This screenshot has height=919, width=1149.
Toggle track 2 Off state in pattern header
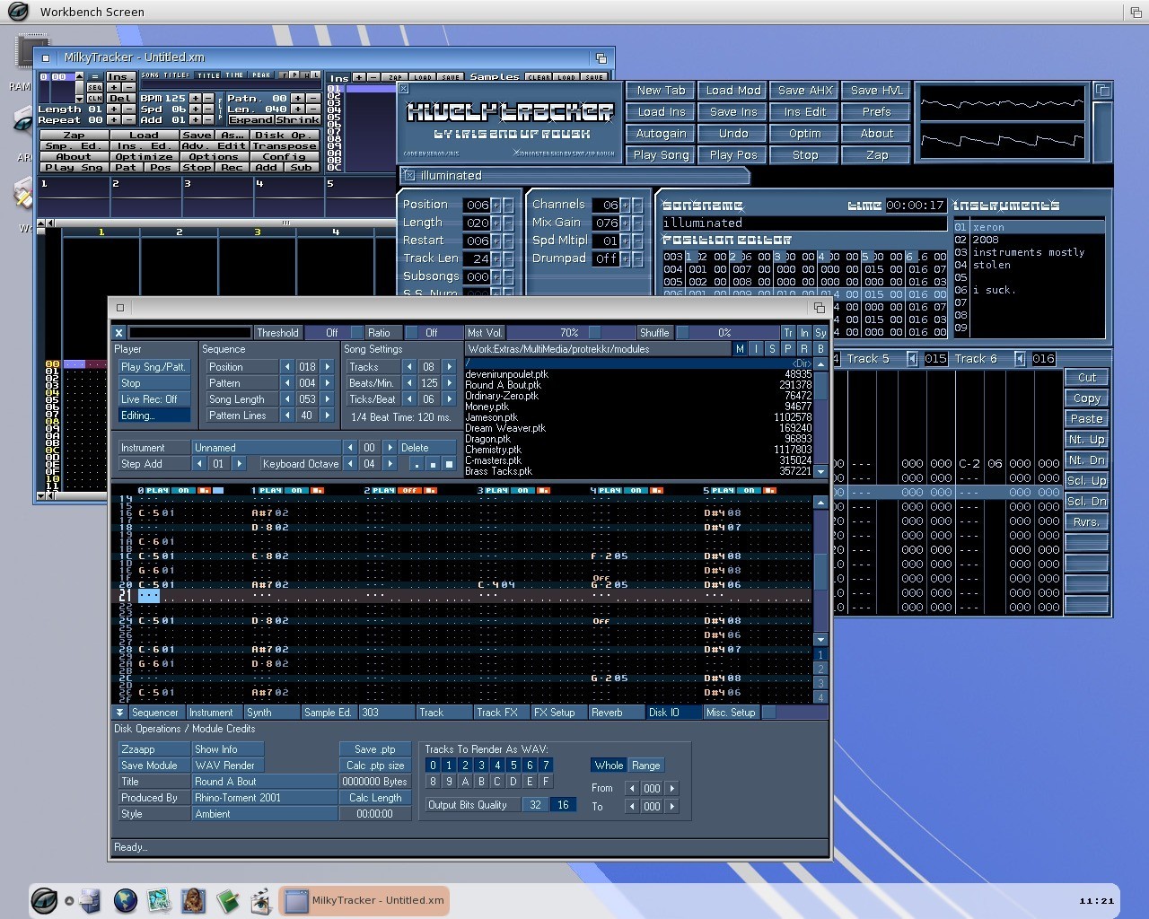pos(409,491)
